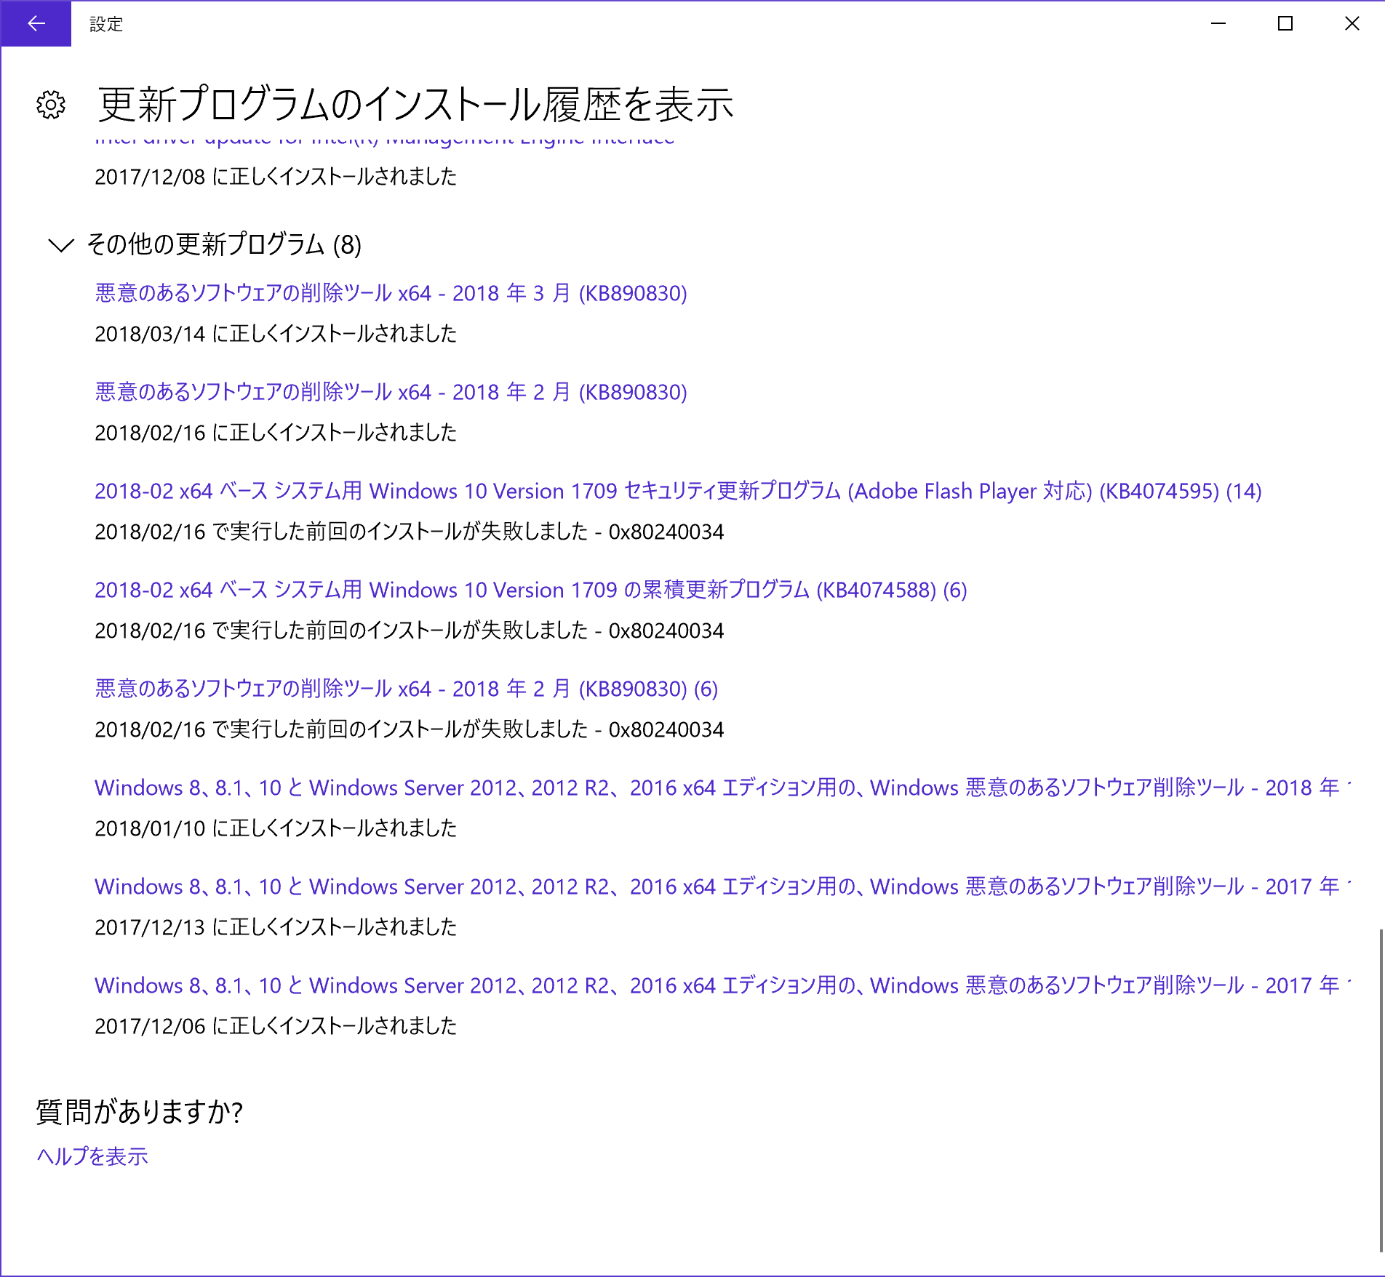Viewport: 1385px width, 1277px height.
Task: Click the 2018/01/10 installed status text
Action: (276, 828)
